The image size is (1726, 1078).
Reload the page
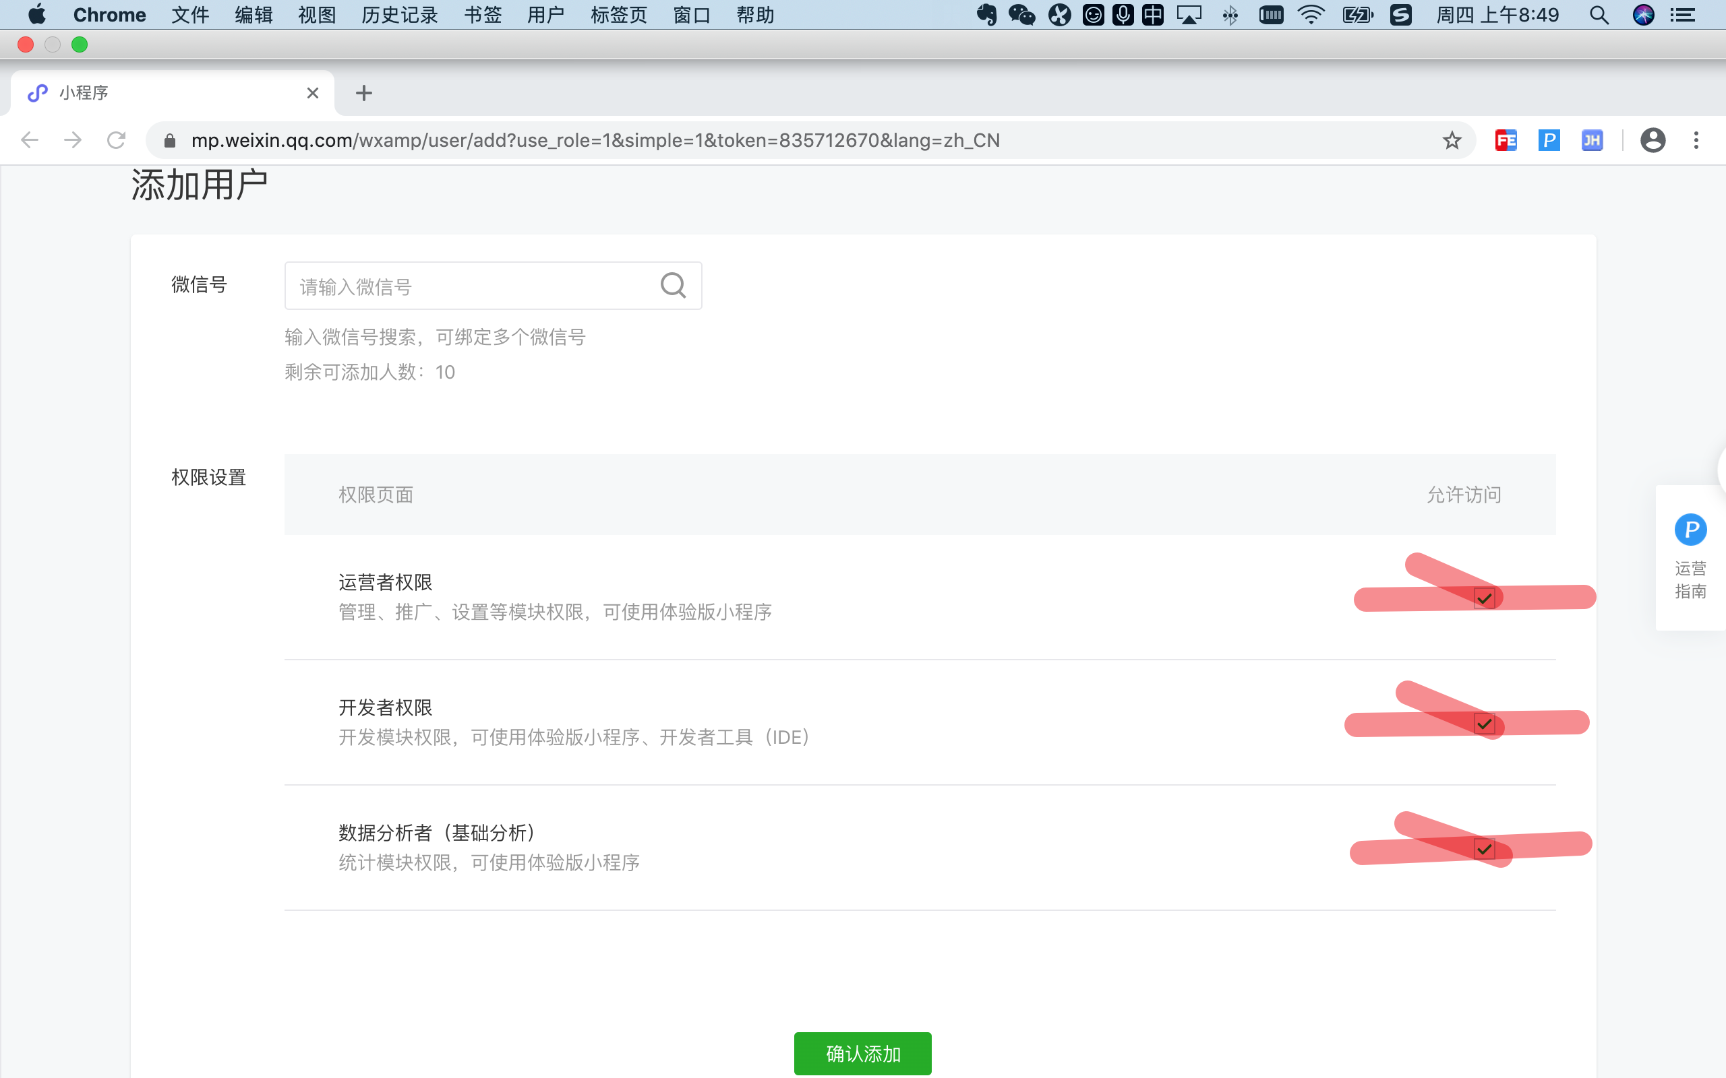click(116, 140)
